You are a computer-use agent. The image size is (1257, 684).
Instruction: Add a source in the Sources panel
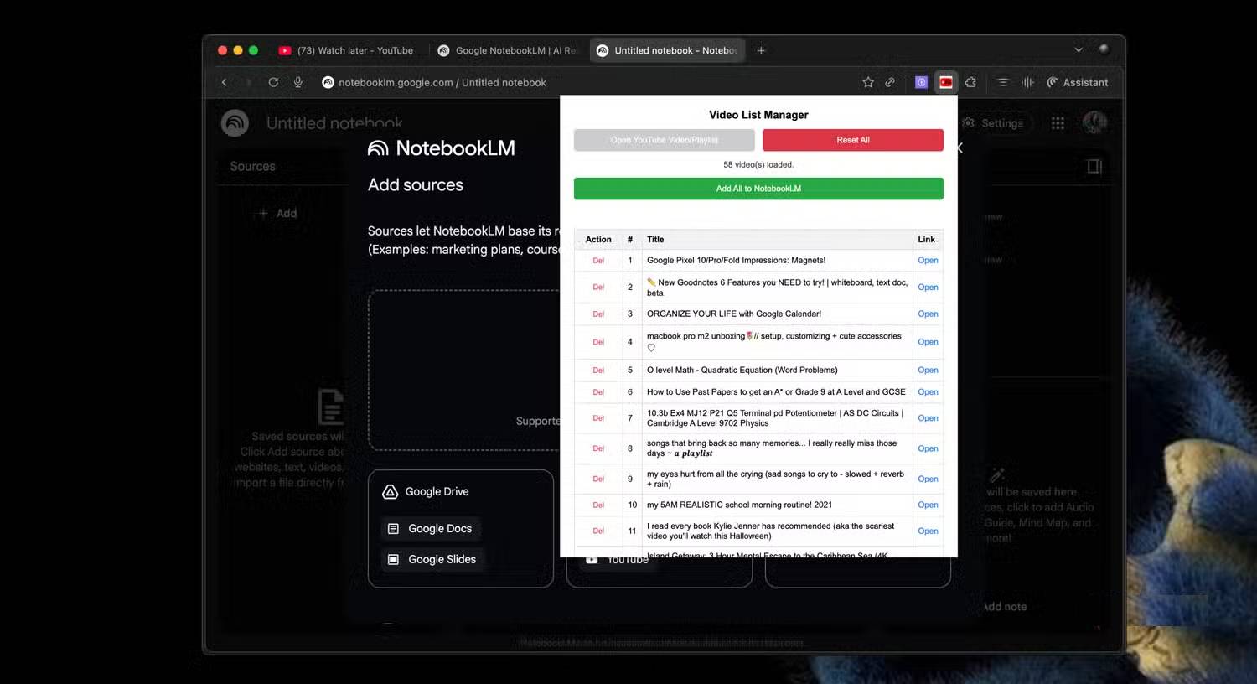coord(277,213)
